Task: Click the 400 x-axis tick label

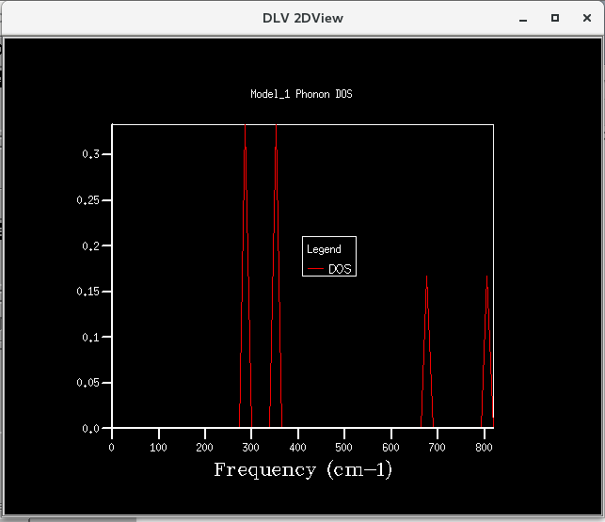Action: click(298, 448)
